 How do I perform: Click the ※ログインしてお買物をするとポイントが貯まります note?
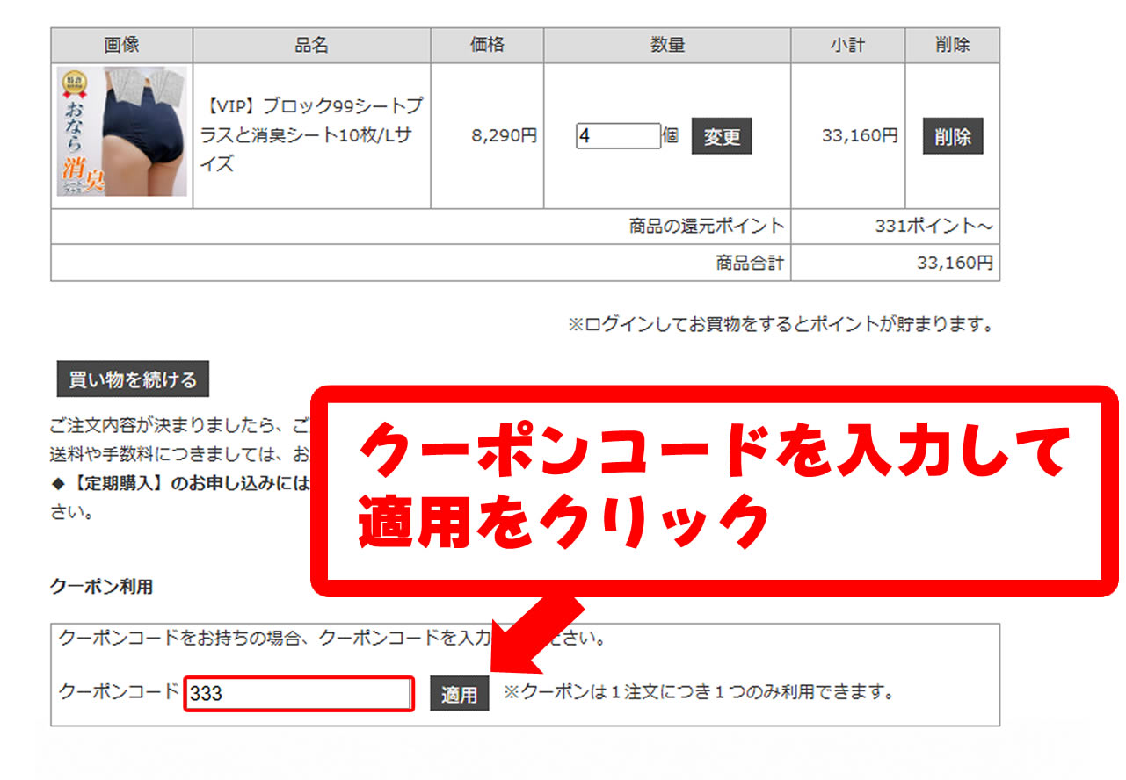tap(781, 324)
